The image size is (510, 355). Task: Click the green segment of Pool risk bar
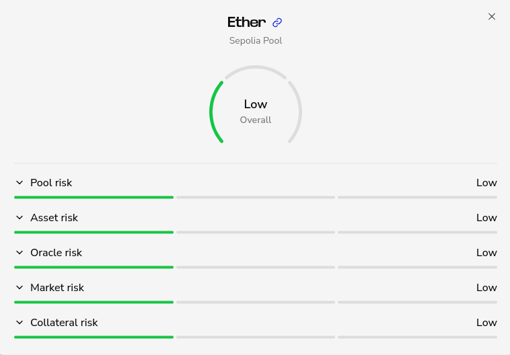[x=94, y=197]
